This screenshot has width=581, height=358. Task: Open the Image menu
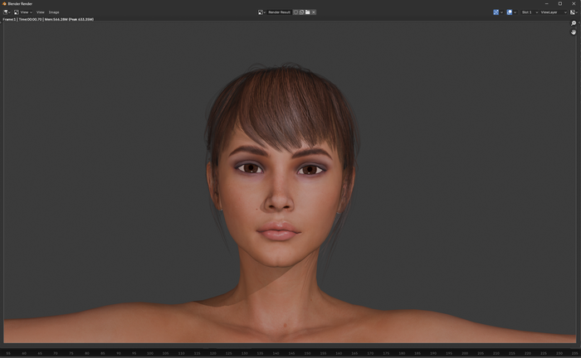[54, 12]
